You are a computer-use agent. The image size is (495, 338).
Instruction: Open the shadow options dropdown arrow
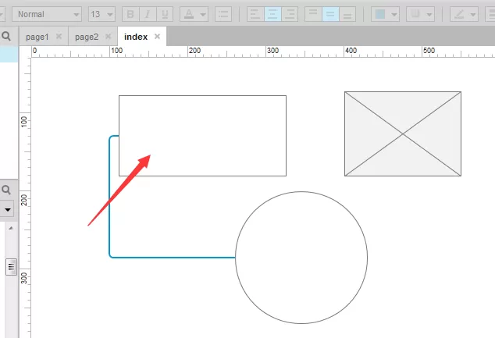(x=429, y=15)
